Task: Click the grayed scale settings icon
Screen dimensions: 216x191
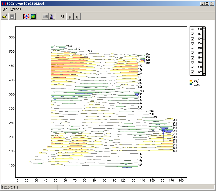Action: (45, 17)
